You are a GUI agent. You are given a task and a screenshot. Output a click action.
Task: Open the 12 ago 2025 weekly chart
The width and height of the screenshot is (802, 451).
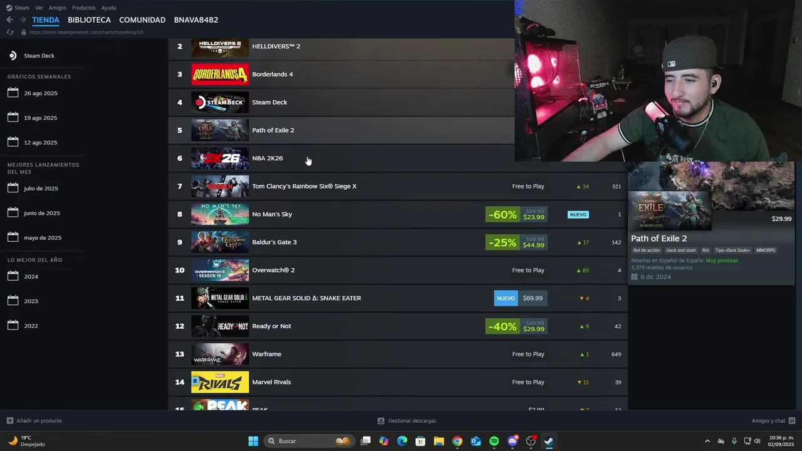[x=41, y=142]
